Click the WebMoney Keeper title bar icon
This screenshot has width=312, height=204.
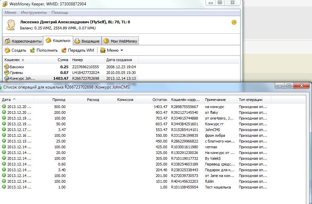coord(5,3)
